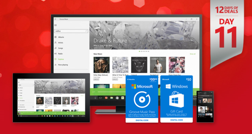Select the Explore sidebar item
The image size is (252, 134).
(x=61, y=59)
